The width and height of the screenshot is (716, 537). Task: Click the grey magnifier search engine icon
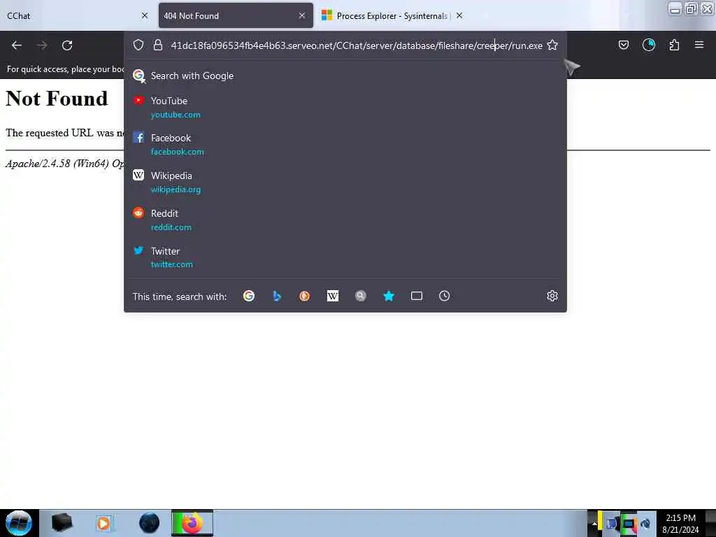[x=361, y=296]
